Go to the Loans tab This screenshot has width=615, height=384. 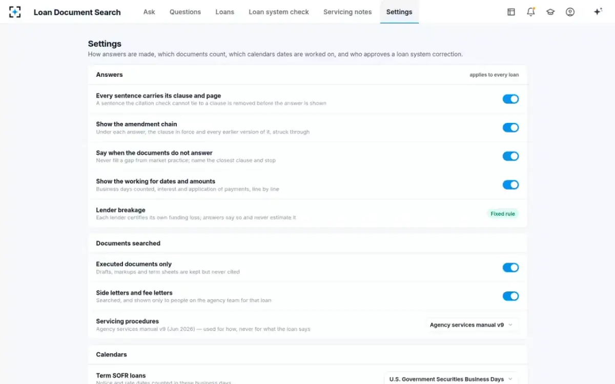pyautogui.click(x=224, y=12)
